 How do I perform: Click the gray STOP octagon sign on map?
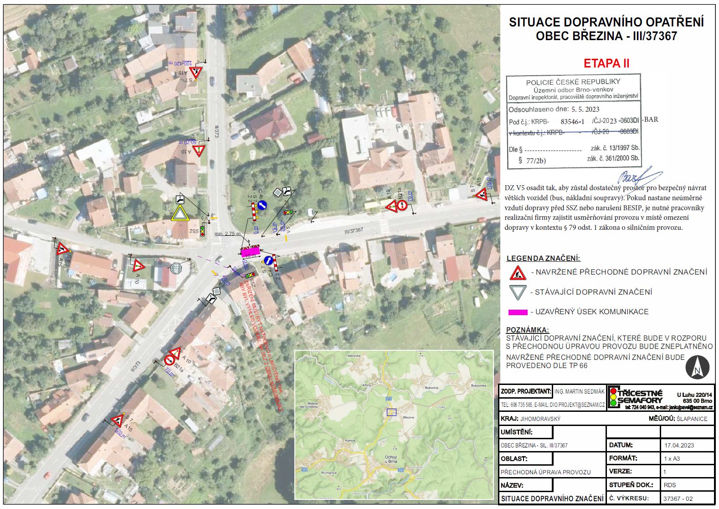point(175,268)
